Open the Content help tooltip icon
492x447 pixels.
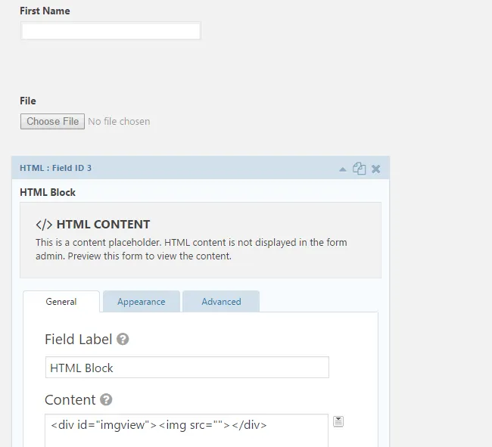[106, 399]
